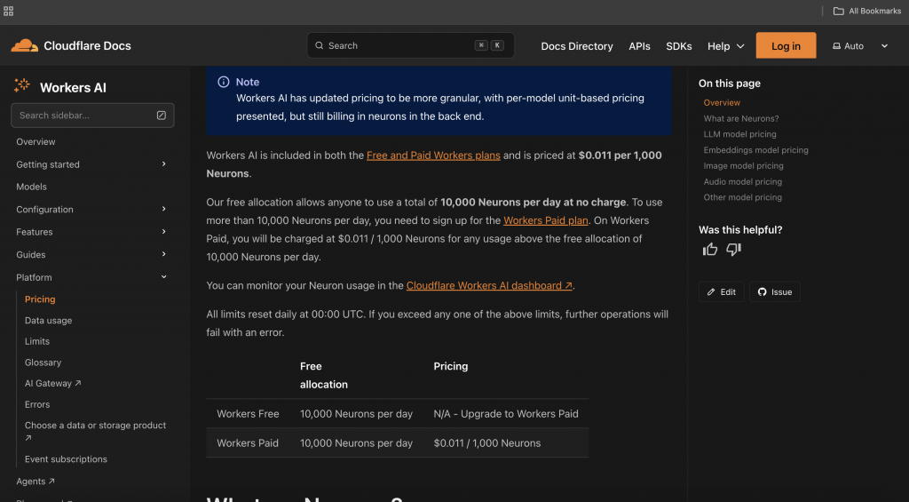Image resolution: width=909 pixels, height=502 pixels.
Task: Select the Limits sidebar item
Action: [37, 341]
